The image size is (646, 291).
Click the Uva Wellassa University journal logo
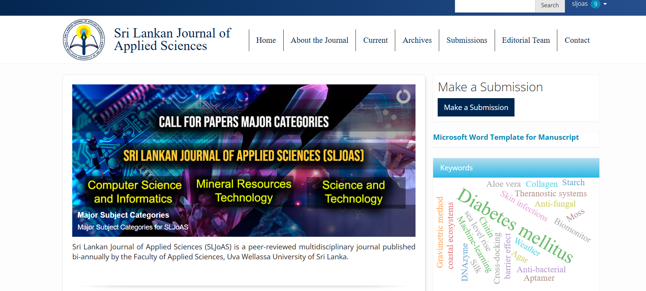coord(84,40)
